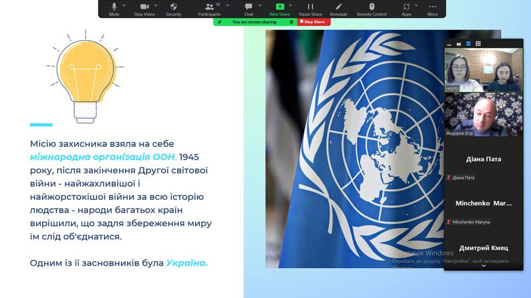This screenshot has width=531, height=298.
Task: Click the 'You are screen sharing' indicator
Action: (x=255, y=22)
